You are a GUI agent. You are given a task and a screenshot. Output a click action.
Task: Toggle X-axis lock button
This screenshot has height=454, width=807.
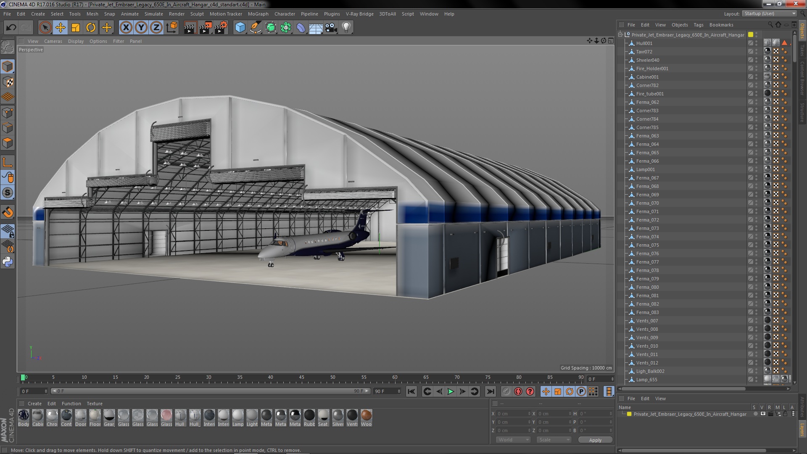(126, 28)
